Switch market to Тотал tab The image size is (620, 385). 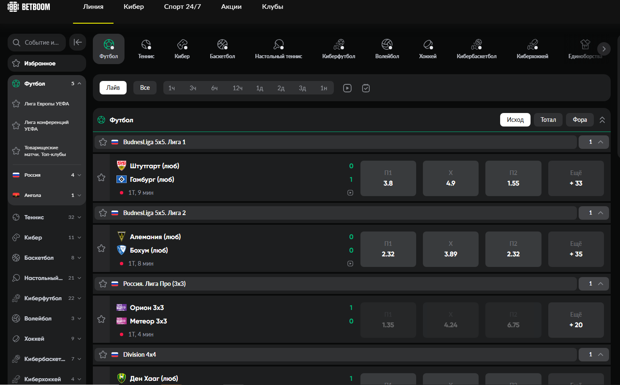click(548, 120)
